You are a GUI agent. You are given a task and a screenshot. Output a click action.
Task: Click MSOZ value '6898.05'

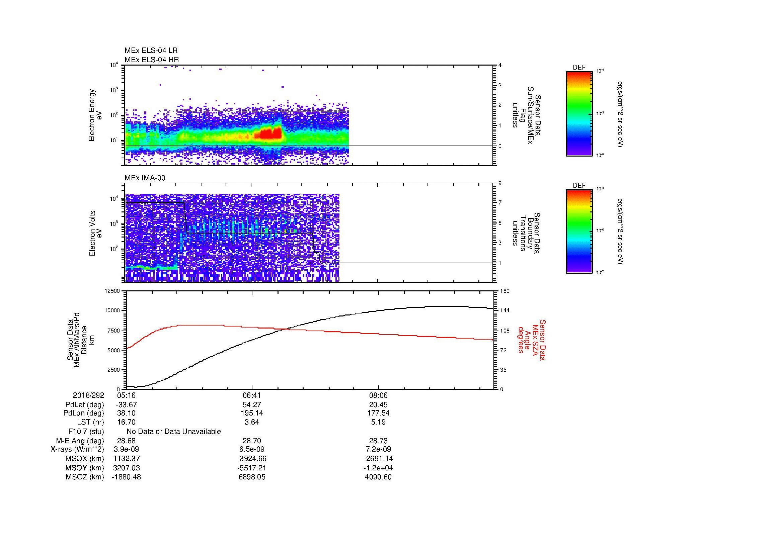click(252, 477)
